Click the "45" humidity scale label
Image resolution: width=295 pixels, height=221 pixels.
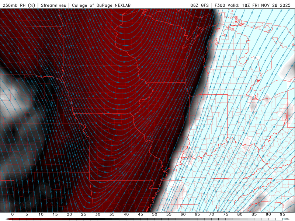click(140, 214)
